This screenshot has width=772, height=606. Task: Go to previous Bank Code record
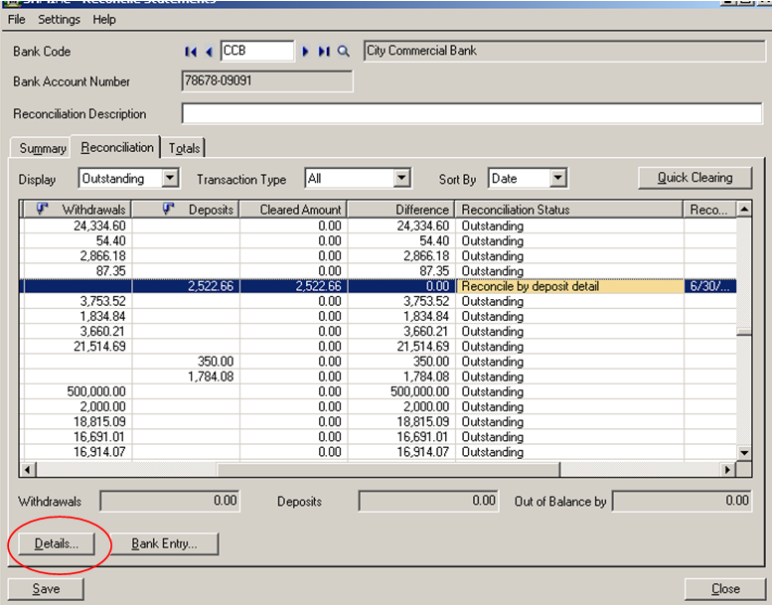pos(210,52)
